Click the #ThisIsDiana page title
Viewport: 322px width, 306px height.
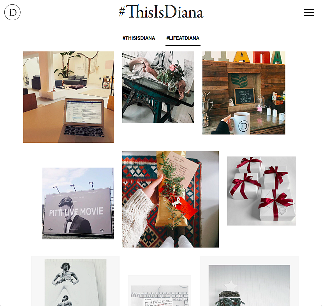point(161,12)
